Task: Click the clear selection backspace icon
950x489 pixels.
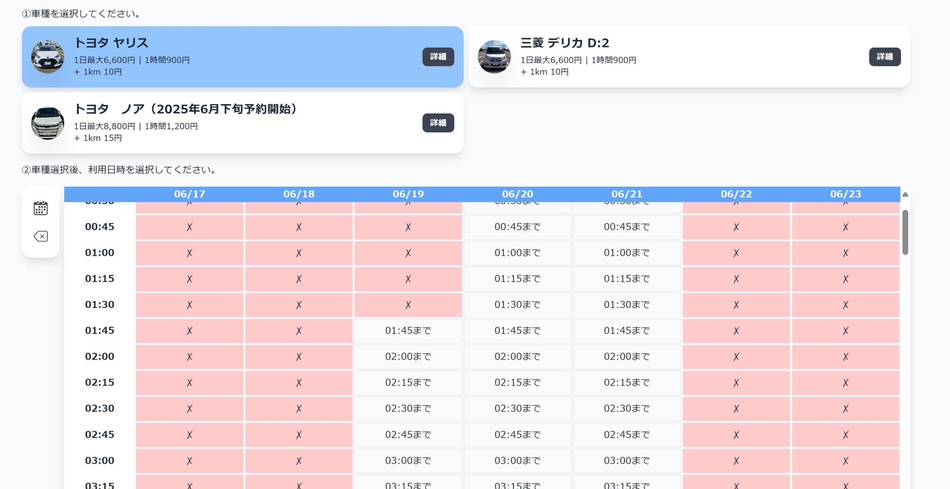Action: 40,236
